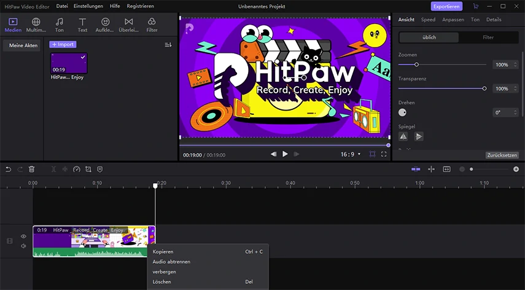The width and height of the screenshot is (525, 290).
Task: Open the Medien tab
Action: (x=13, y=25)
